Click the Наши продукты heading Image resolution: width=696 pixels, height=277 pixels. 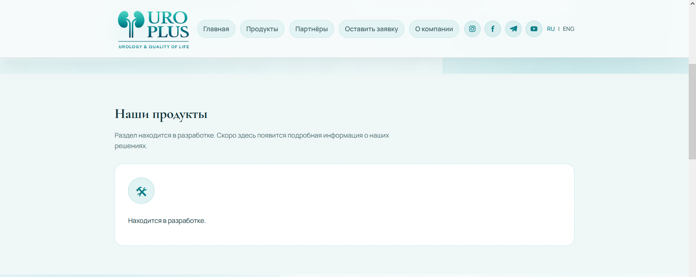click(161, 114)
